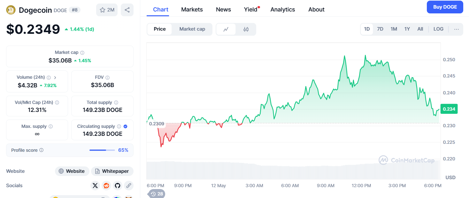This screenshot has height=198, width=469.
Task: Click the $35.06B market cap value
Action: coord(60,60)
